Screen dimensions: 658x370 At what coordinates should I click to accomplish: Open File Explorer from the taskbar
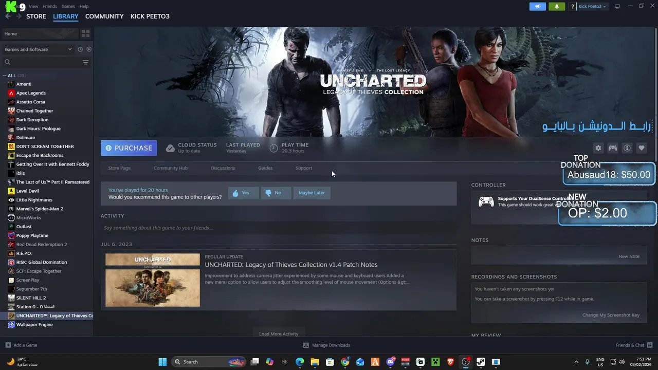coord(315,362)
